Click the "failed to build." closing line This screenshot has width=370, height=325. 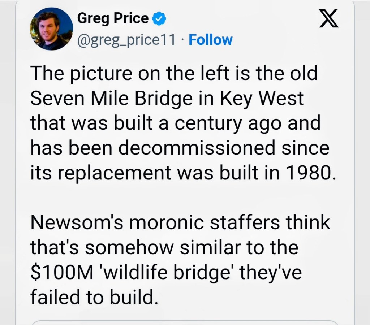pyautogui.click(x=94, y=296)
